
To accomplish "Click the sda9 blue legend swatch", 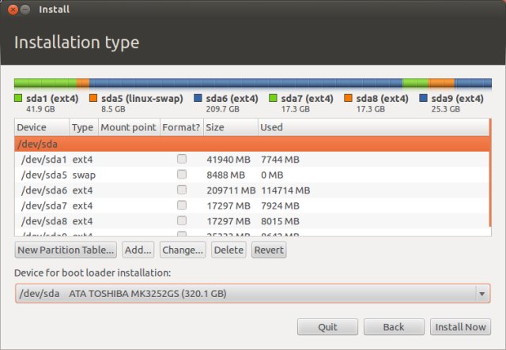I will click(424, 98).
